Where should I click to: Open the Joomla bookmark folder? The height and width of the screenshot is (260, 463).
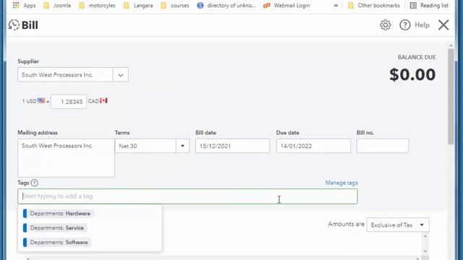coord(57,5)
